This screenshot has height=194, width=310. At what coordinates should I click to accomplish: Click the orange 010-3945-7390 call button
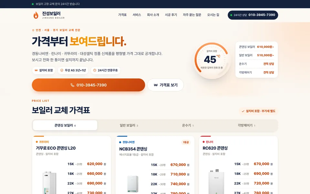(x=88, y=85)
